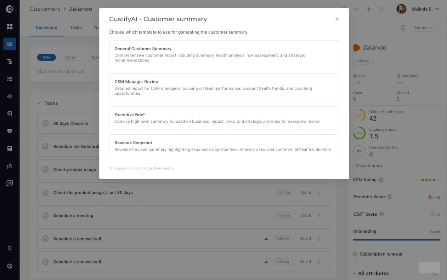Choose the Revenue Snapshot template
Screen dimensions: 447x280
(x=224, y=146)
